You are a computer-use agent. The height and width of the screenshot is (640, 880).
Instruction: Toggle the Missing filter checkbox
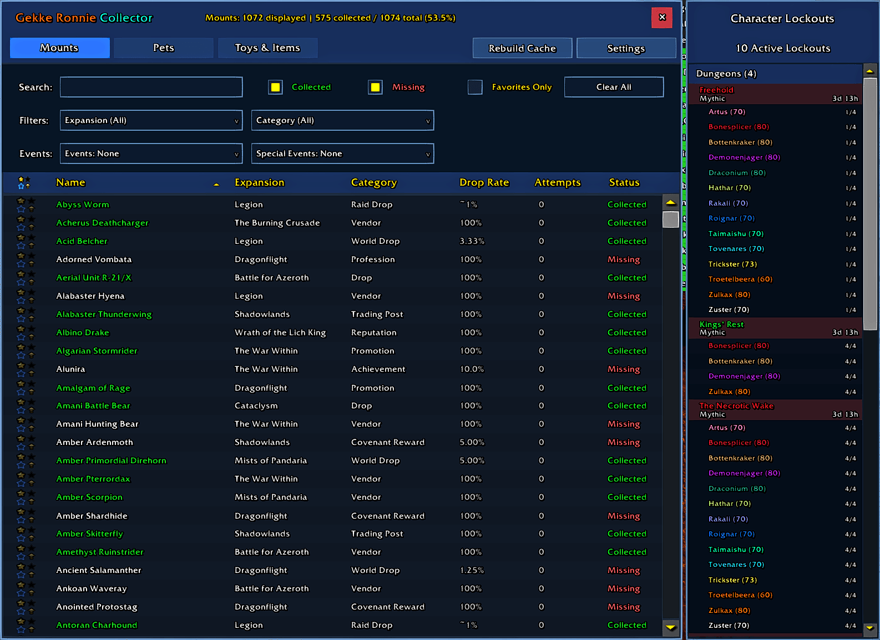pyautogui.click(x=376, y=87)
